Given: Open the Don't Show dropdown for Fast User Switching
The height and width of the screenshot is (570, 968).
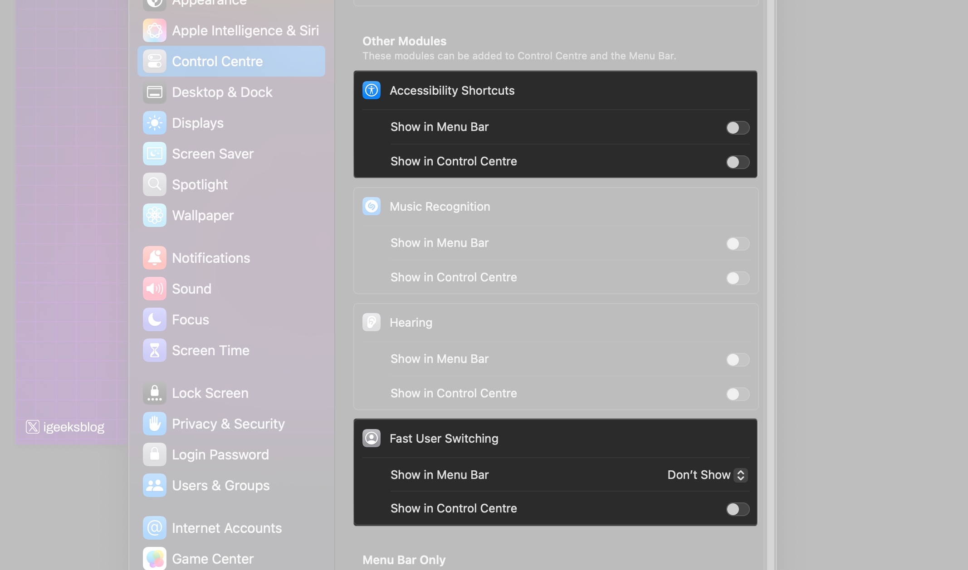Looking at the screenshot, I should click(706, 475).
